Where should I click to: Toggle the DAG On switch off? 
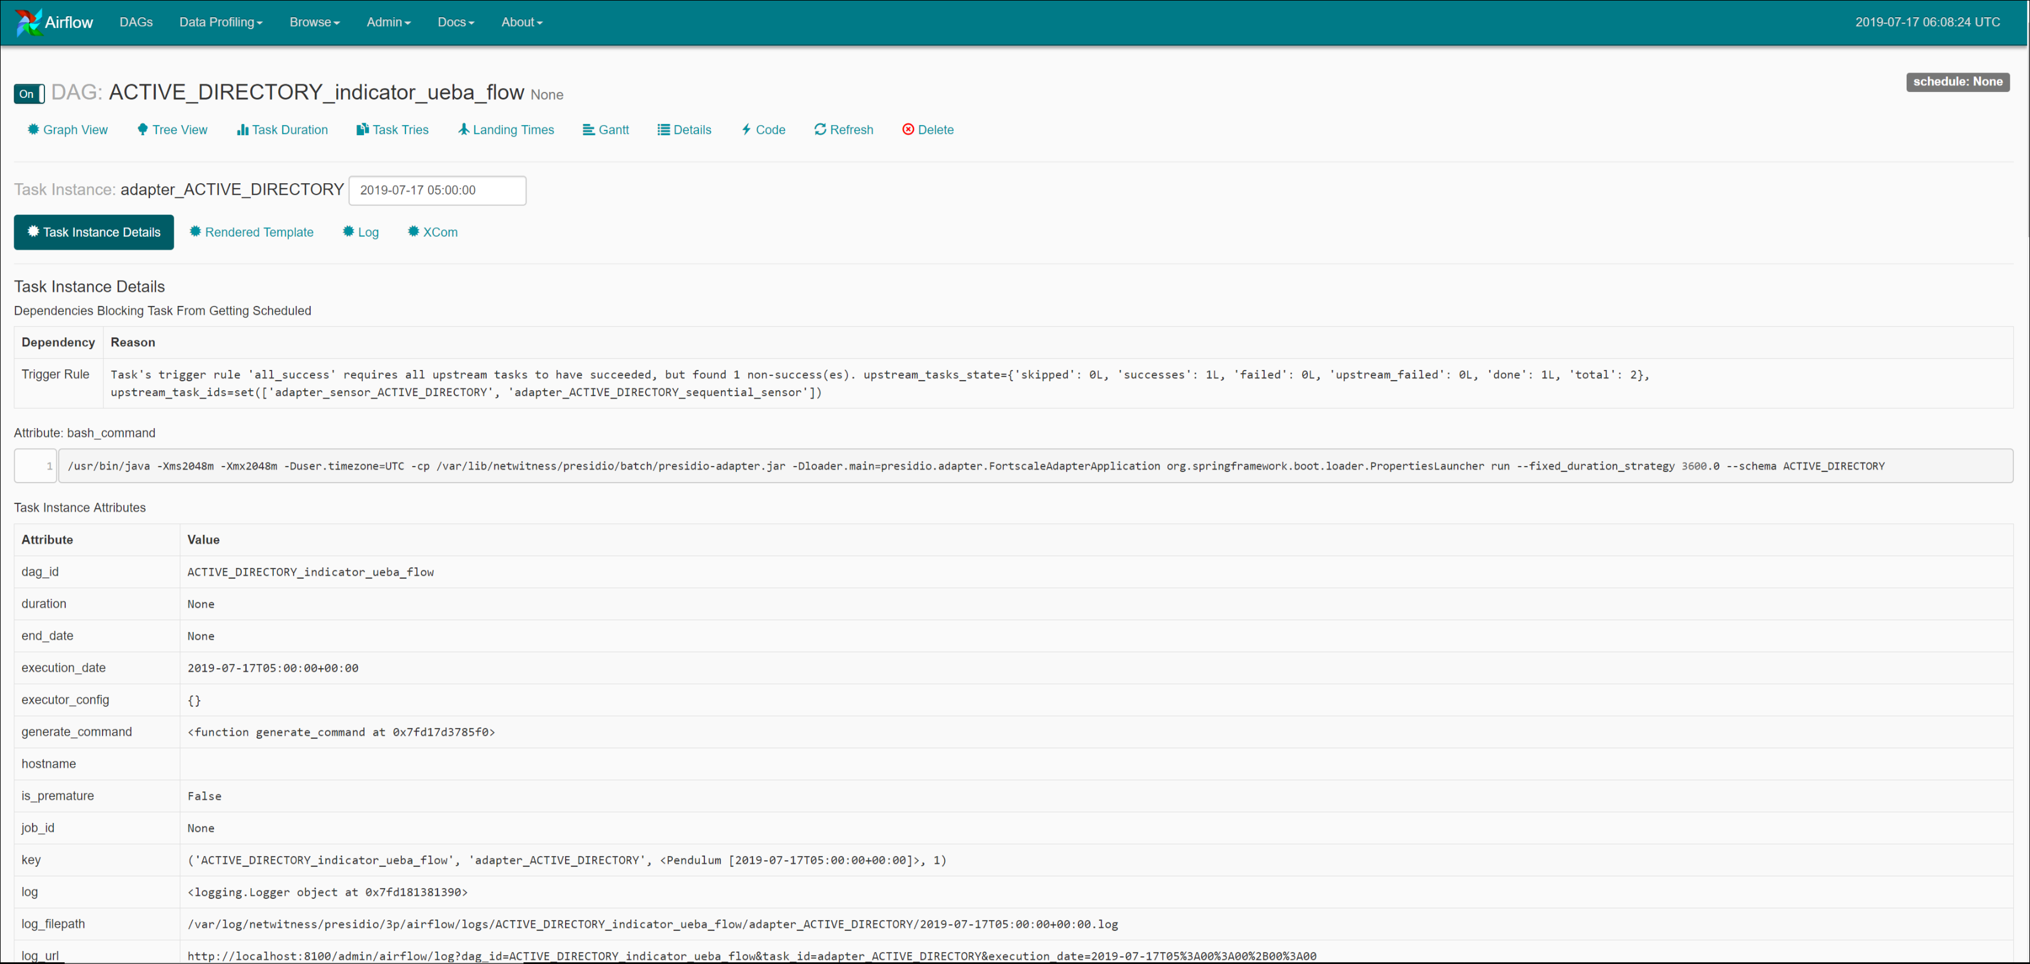[29, 94]
